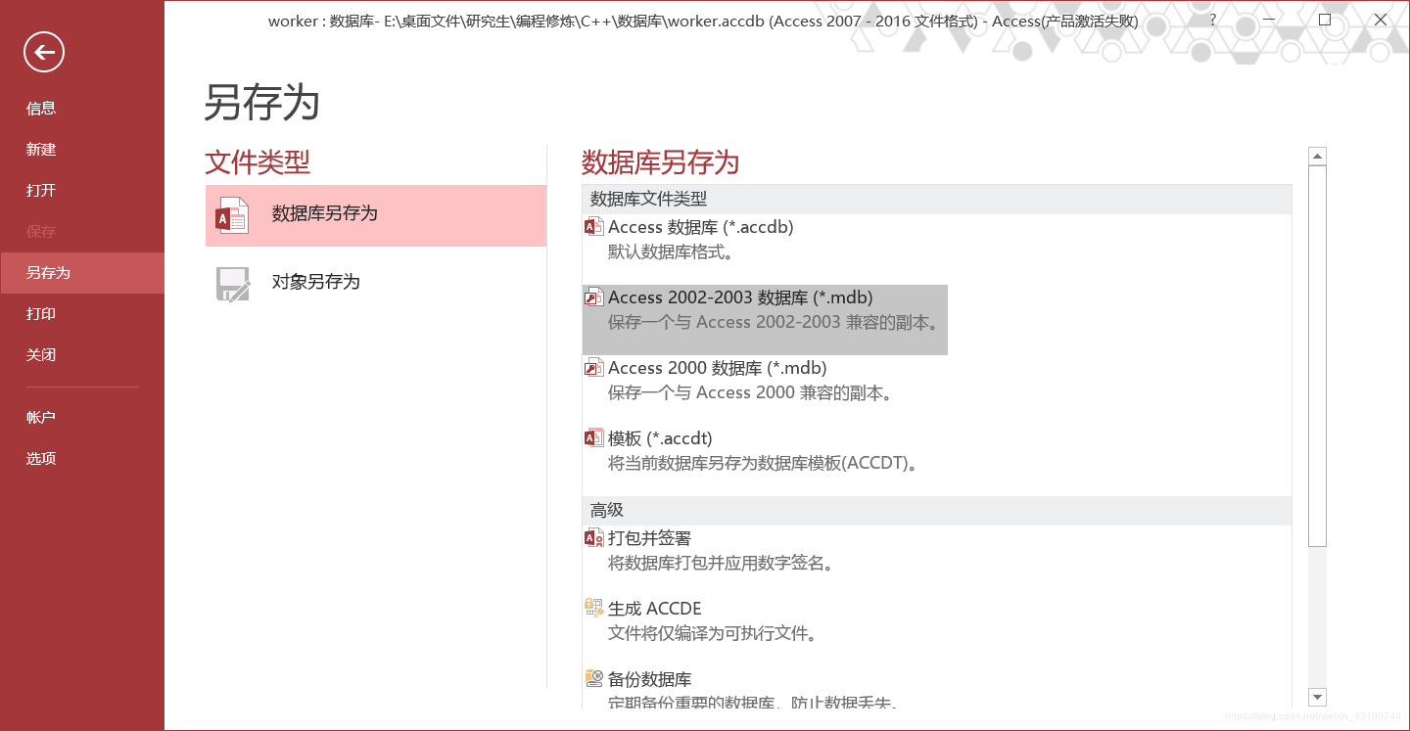
Task: Close the Access window
Action: click(1381, 20)
